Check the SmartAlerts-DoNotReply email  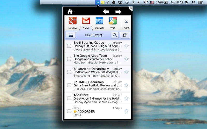pos(69,72)
